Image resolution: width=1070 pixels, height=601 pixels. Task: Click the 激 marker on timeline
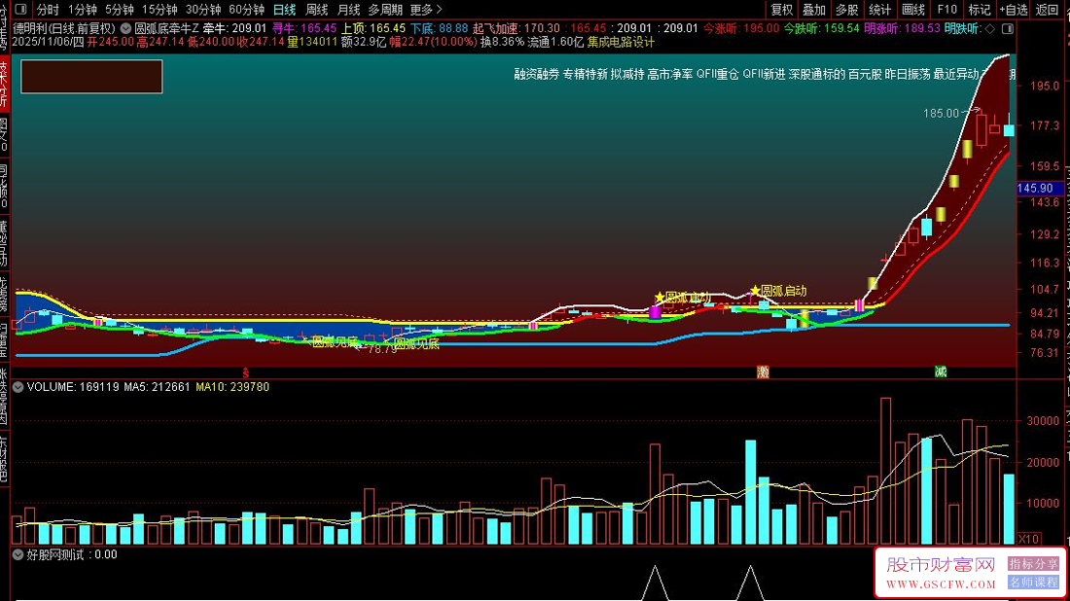(x=764, y=371)
